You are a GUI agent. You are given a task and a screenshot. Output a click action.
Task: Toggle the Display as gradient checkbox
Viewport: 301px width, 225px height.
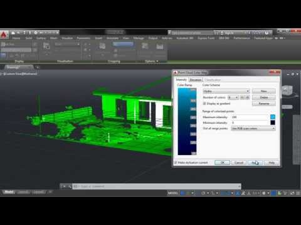(x=204, y=104)
